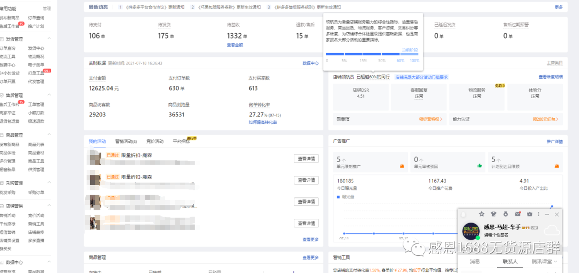Click 查看详情 for first 限量折扣 activity
This screenshot has width=579, height=273.
[306, 158]
